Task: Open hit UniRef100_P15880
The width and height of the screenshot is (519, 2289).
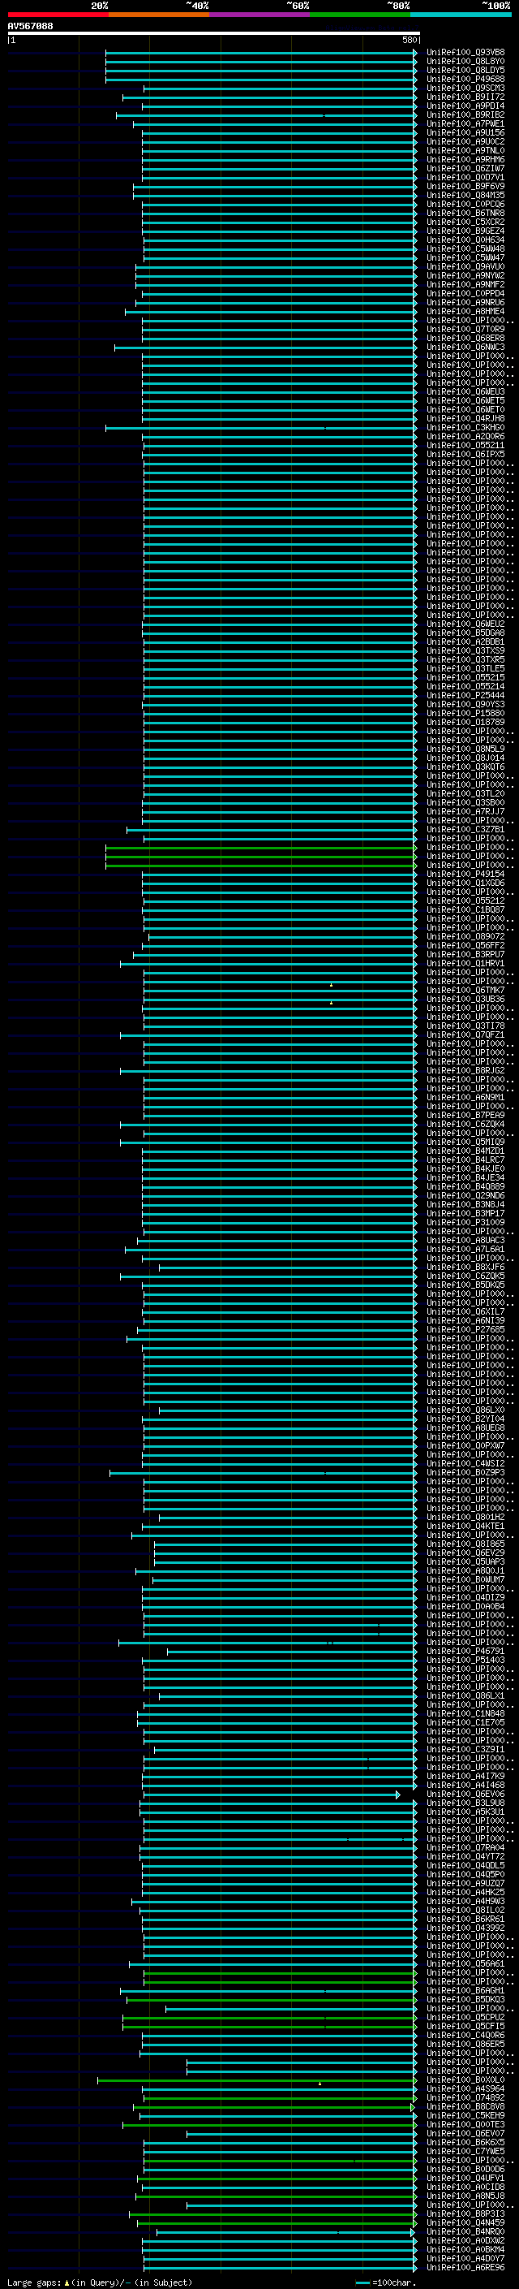Action: click(465, 714)
